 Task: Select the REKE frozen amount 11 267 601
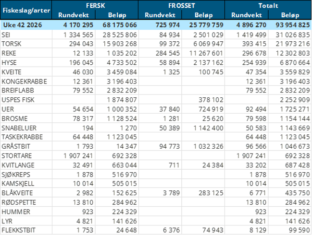pyautogui.click(x=206, y=53)
